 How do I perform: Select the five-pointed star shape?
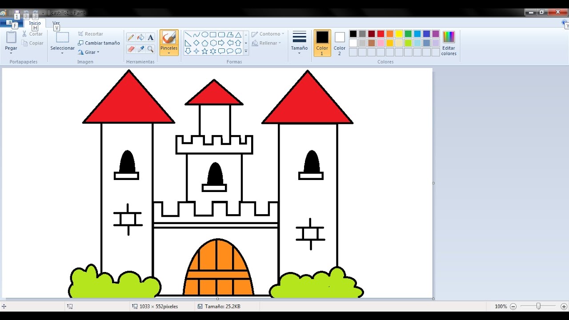(x=204, y=51)
